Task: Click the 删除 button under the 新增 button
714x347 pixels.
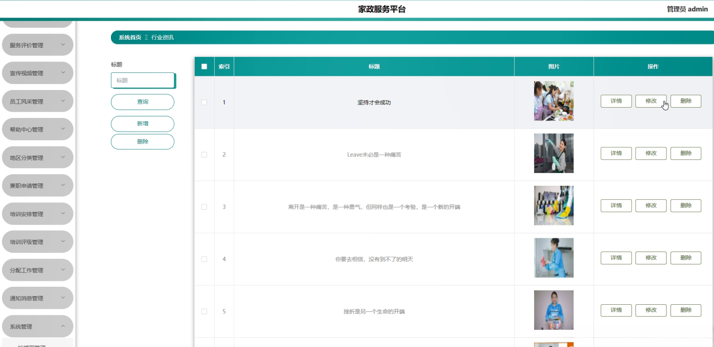Action: point(143,141)
